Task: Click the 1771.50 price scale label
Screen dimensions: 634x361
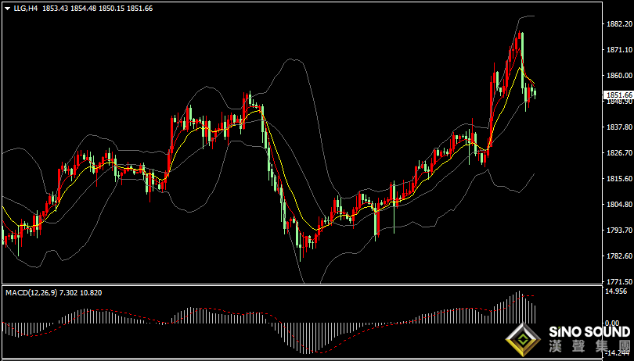Action: tap(618, 282)
